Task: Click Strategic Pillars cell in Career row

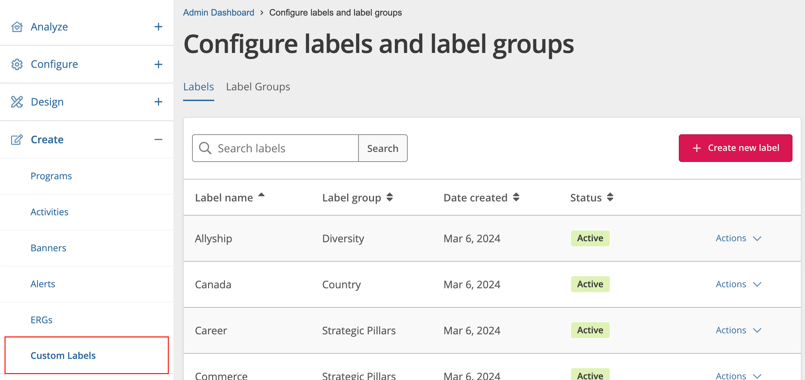Action: coord(359,331)
